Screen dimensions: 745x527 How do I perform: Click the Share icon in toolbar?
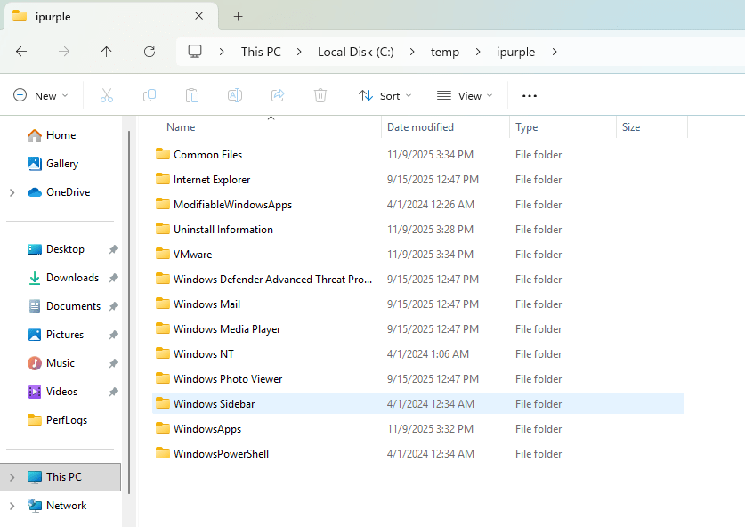click(278, 96)
